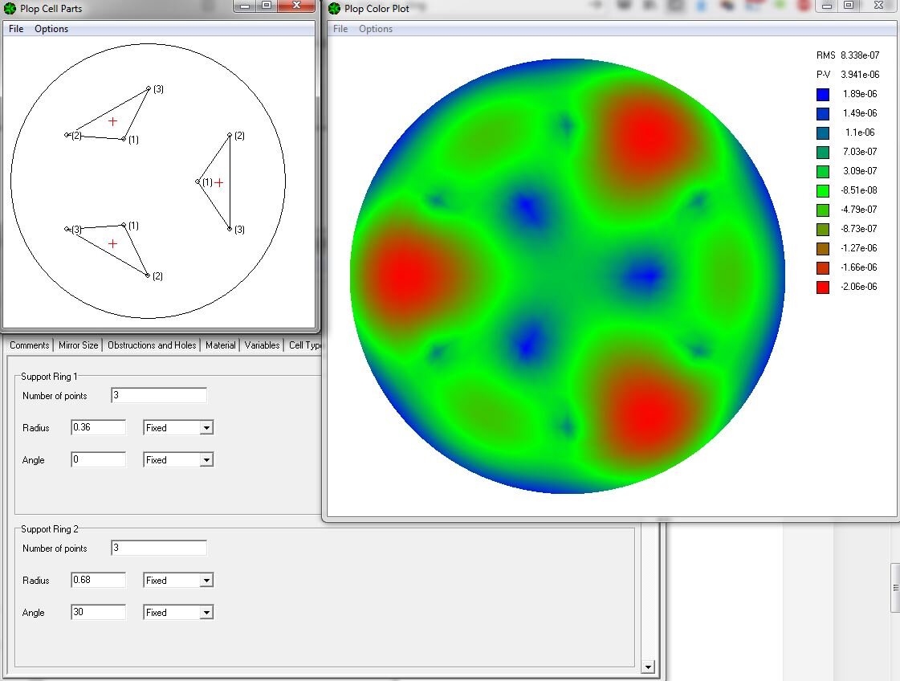Minimize the Plop Color Plot window
Image resolution: width=900 pixels, height=681 pixels.
pyautogui.click(x=827, y=6)
